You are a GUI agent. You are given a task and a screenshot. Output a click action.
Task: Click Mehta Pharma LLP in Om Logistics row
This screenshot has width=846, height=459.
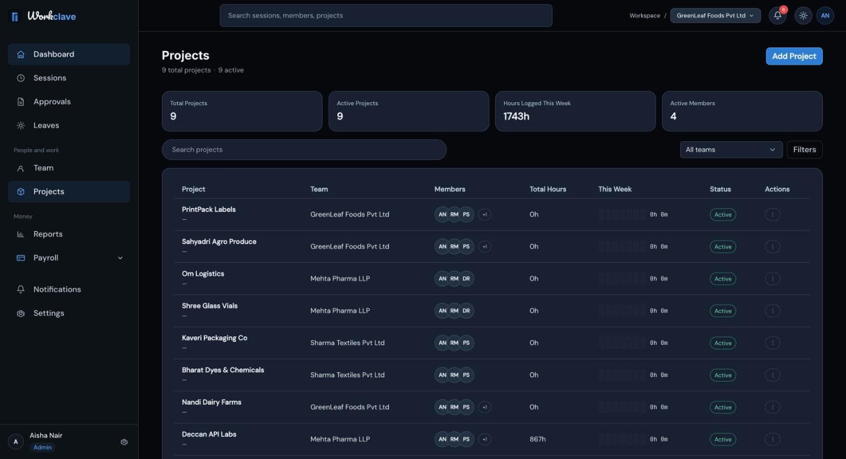pos(340,279)
